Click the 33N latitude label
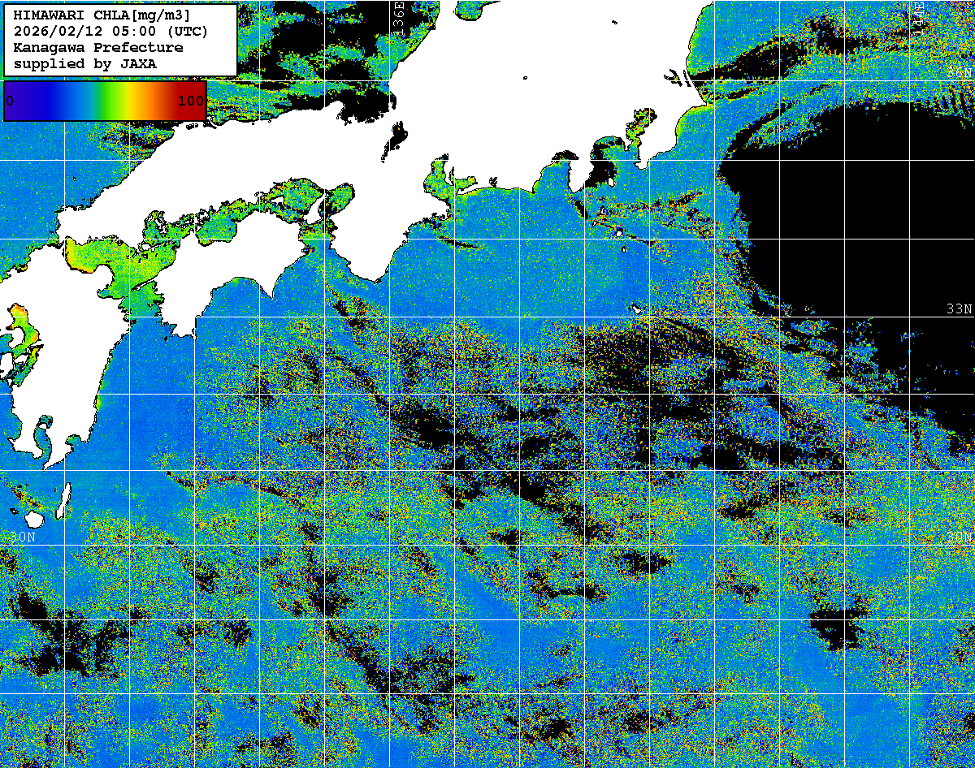The width and height of the screenshot is (975, 768). (960, 309)
